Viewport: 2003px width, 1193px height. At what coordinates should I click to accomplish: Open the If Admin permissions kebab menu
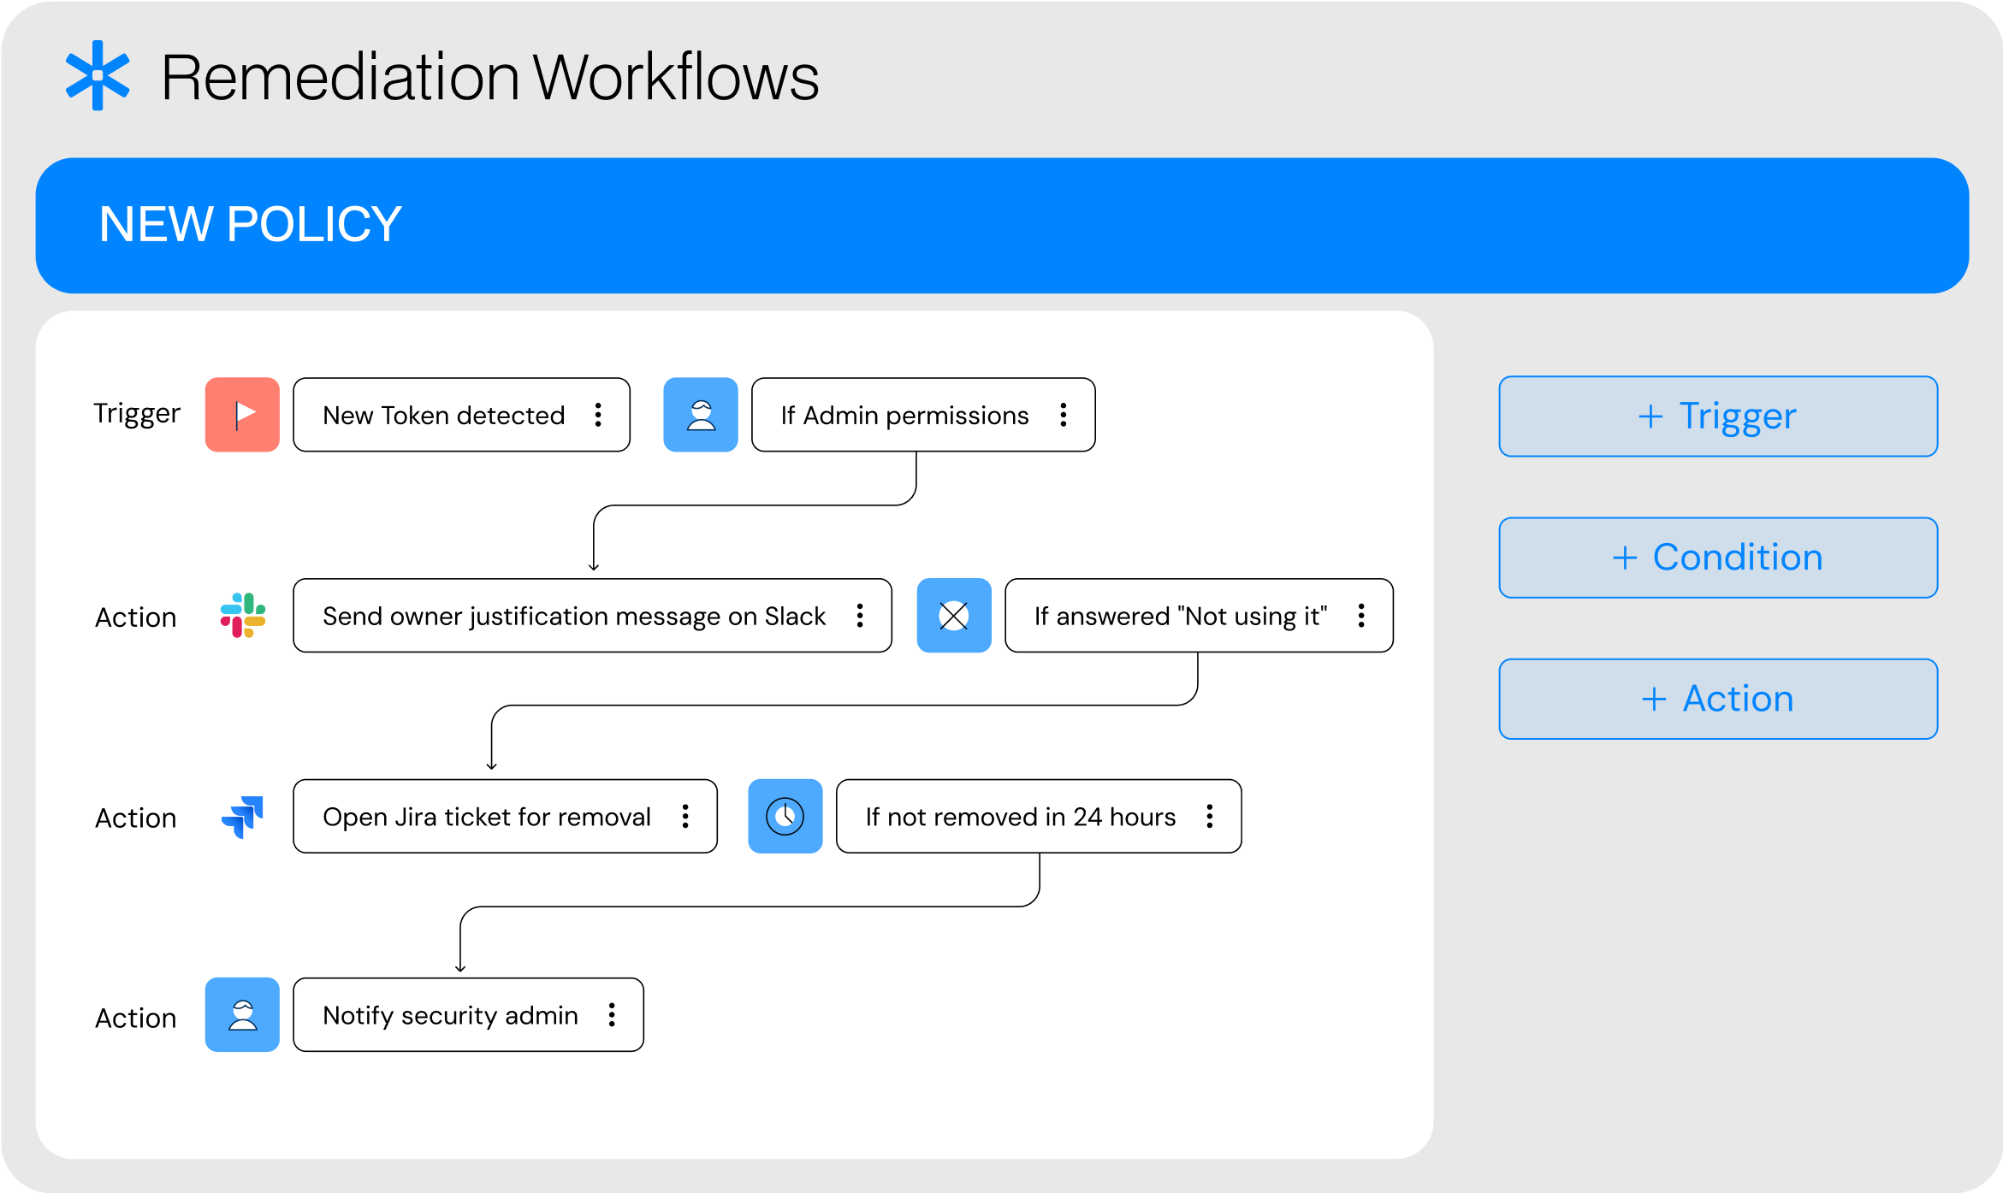(x=1064, y=415)
